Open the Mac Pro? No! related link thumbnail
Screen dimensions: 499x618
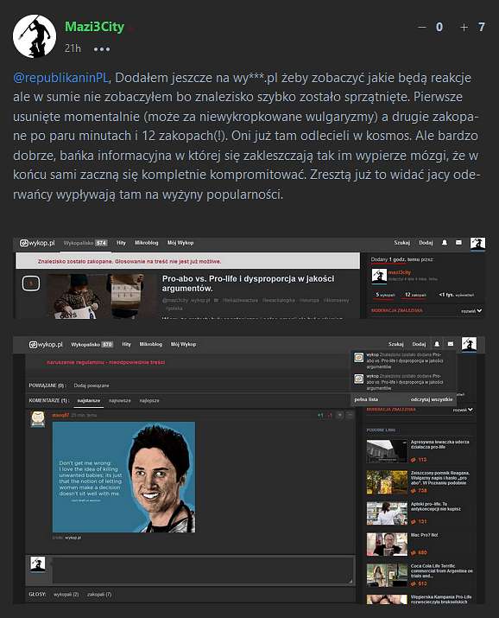click(x=387, y=544)
